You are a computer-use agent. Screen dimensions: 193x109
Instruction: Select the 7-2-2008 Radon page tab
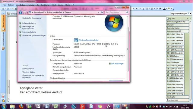(175, 56)
